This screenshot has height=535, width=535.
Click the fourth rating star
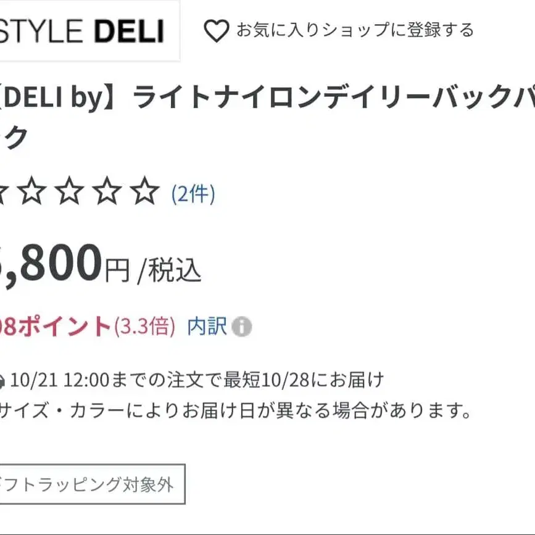click(107, 191)
